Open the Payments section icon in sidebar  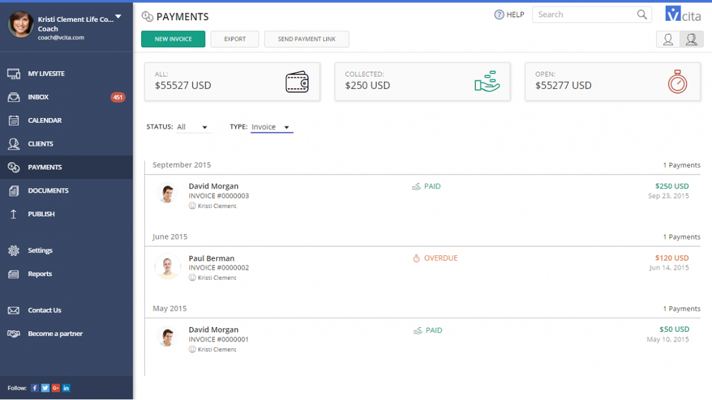pos(14,167)
